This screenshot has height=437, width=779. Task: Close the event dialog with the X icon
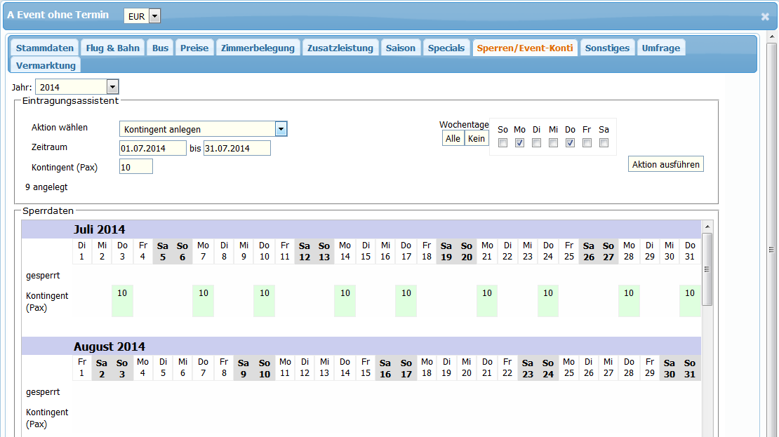tap(765, 17)
